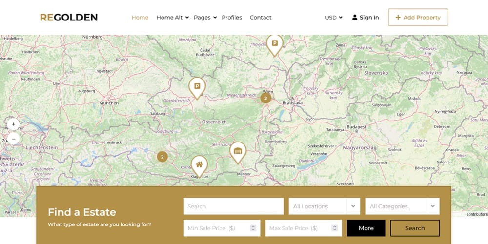Select the garage marker near Steiermark
The width and height of the screenshot is (488, 244).
[x=238, y=151]
